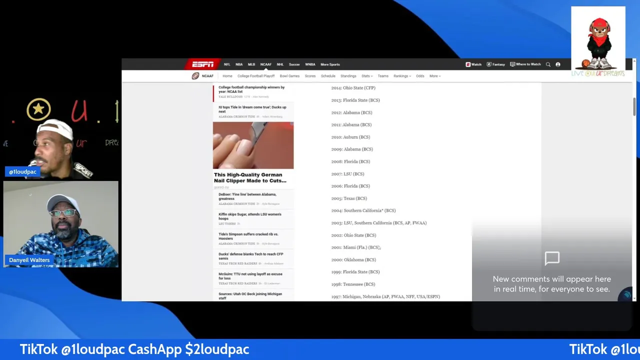Click the '2006: Florida (BCS)' line
The image size is (640, 360).
(350, 186)
